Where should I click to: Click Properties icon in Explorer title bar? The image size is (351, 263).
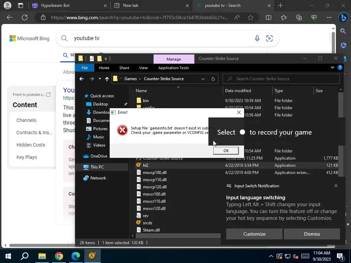[92, 59]
